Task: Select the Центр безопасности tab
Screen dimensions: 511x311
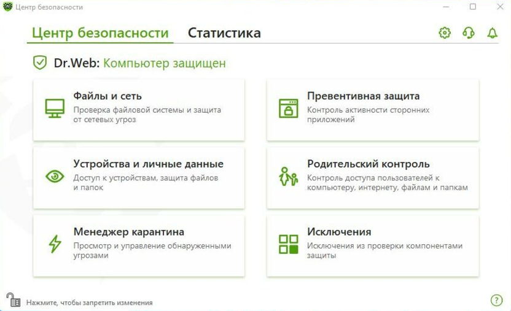Action: click(100, 33)
